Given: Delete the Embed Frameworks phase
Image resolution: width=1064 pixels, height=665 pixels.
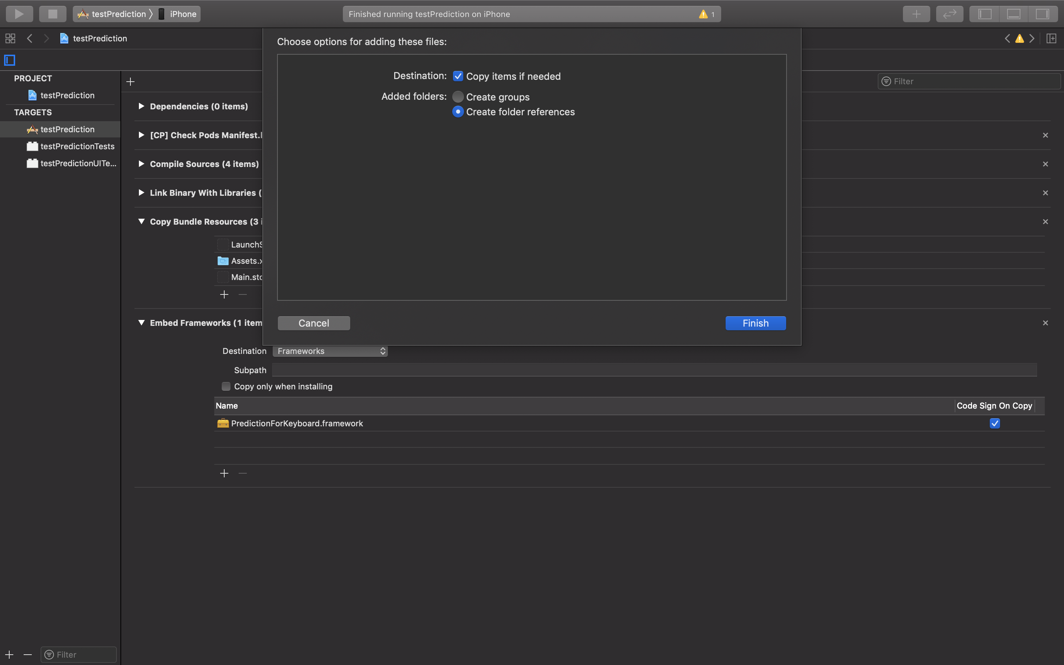Looking at the screenshot, I should pyautogui.click(x=1046, y=323).
